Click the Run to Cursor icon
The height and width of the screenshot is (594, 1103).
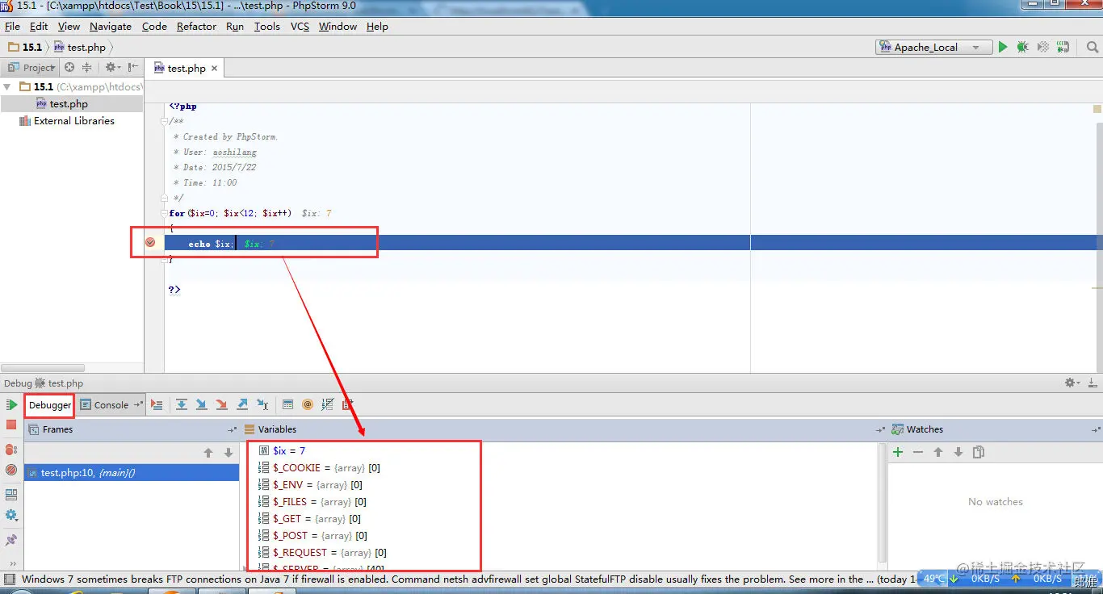[x=262, y=404]
